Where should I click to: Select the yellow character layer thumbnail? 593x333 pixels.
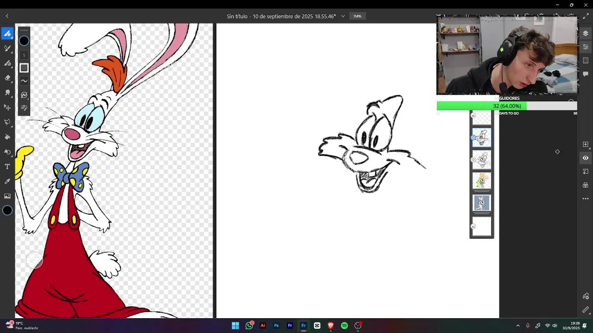tap(481, 181)
